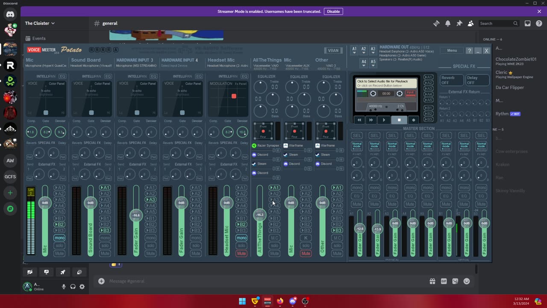Toggle recorder A1 bus selection
The width and height of the screenshot is (547, 308).
[x=428, y=77]
